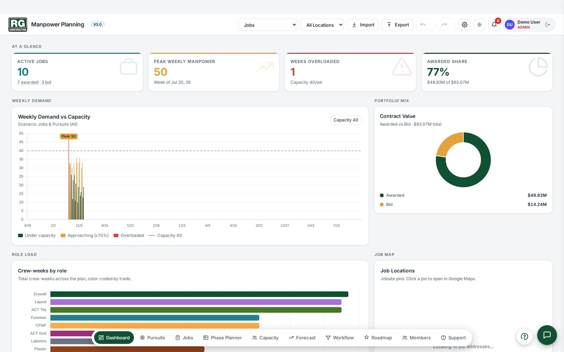Viewport: 564px width, 352px height.
Task: Click the redo arrow icon
Action: coord(444,25)
